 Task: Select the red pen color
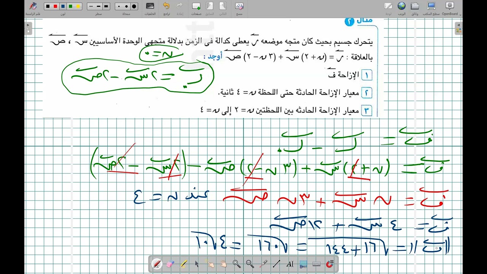pyautogui.click(x=56, y=6)
